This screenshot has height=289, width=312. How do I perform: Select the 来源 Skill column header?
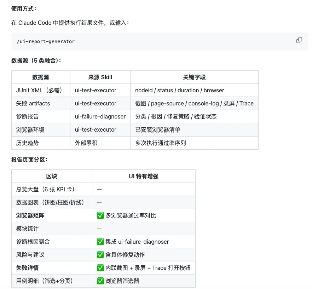(x=100, y=77)
